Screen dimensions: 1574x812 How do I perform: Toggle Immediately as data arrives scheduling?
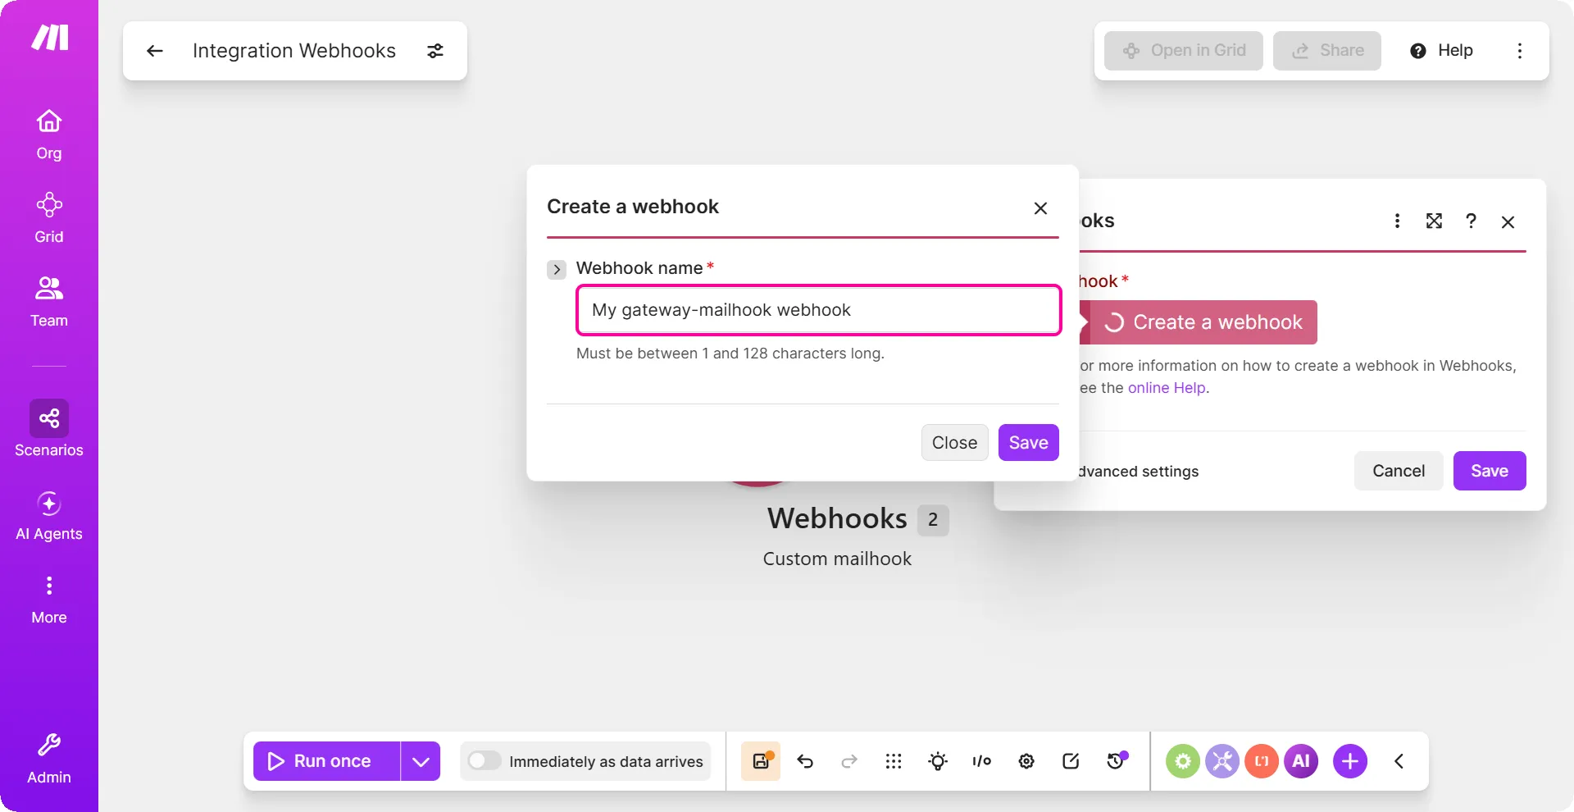pyautogui.click(x=484, y=761)
